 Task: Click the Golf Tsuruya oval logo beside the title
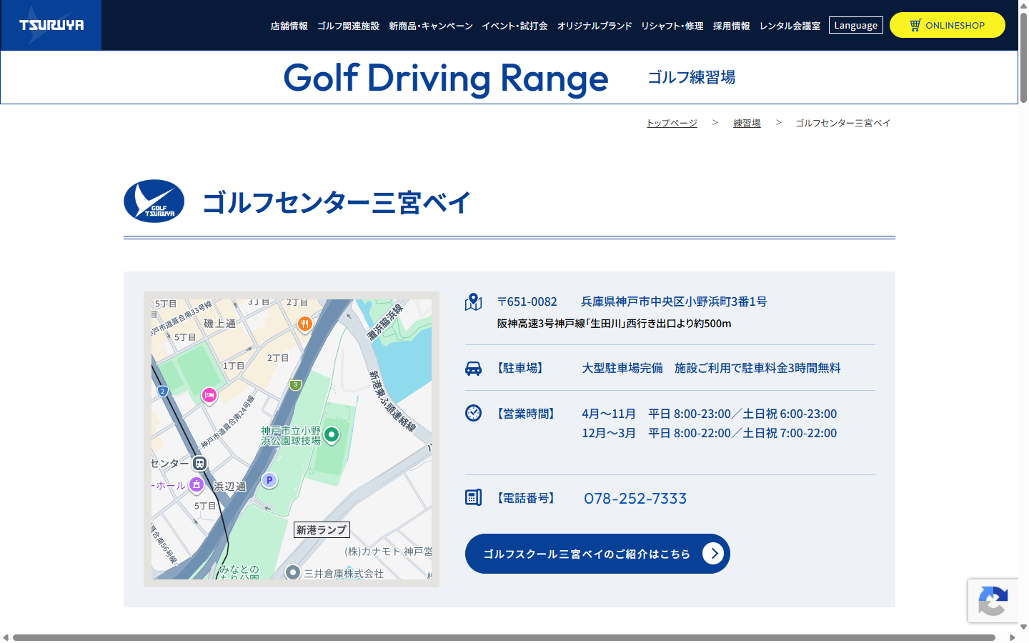coord(154,201)
